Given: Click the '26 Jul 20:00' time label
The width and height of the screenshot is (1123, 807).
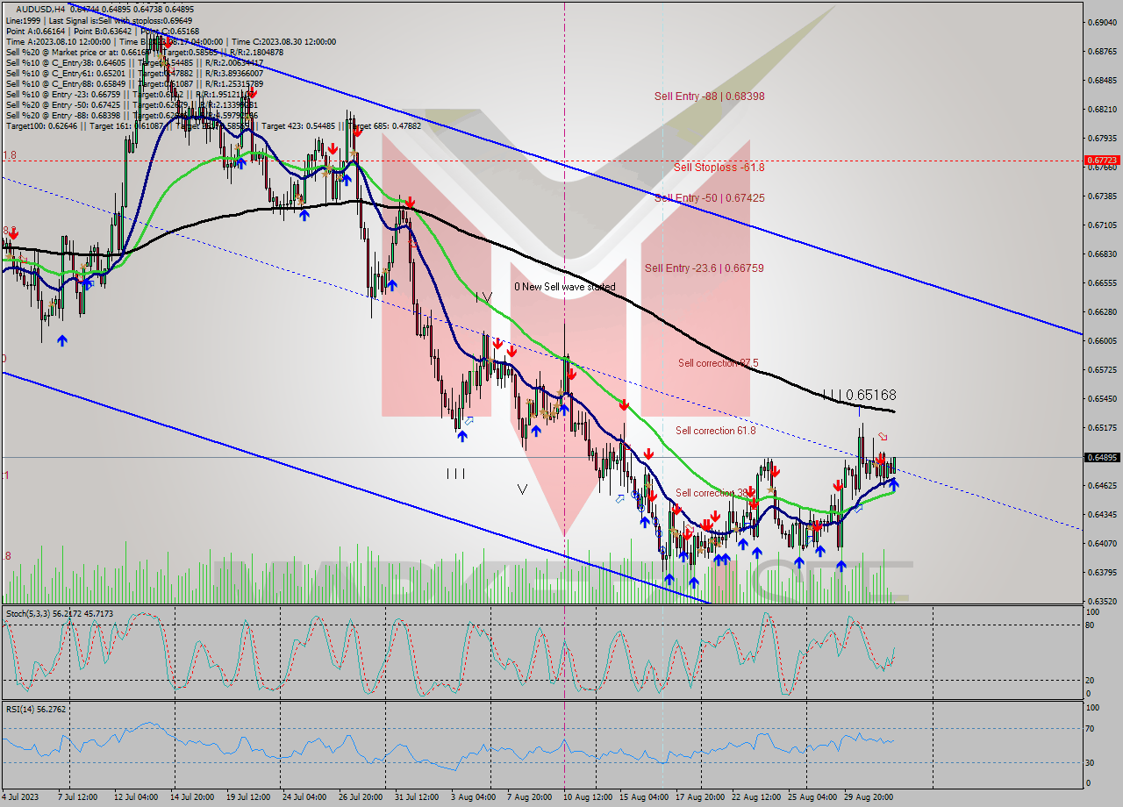Looking at the screenshot, I should (x=360, y=796).
